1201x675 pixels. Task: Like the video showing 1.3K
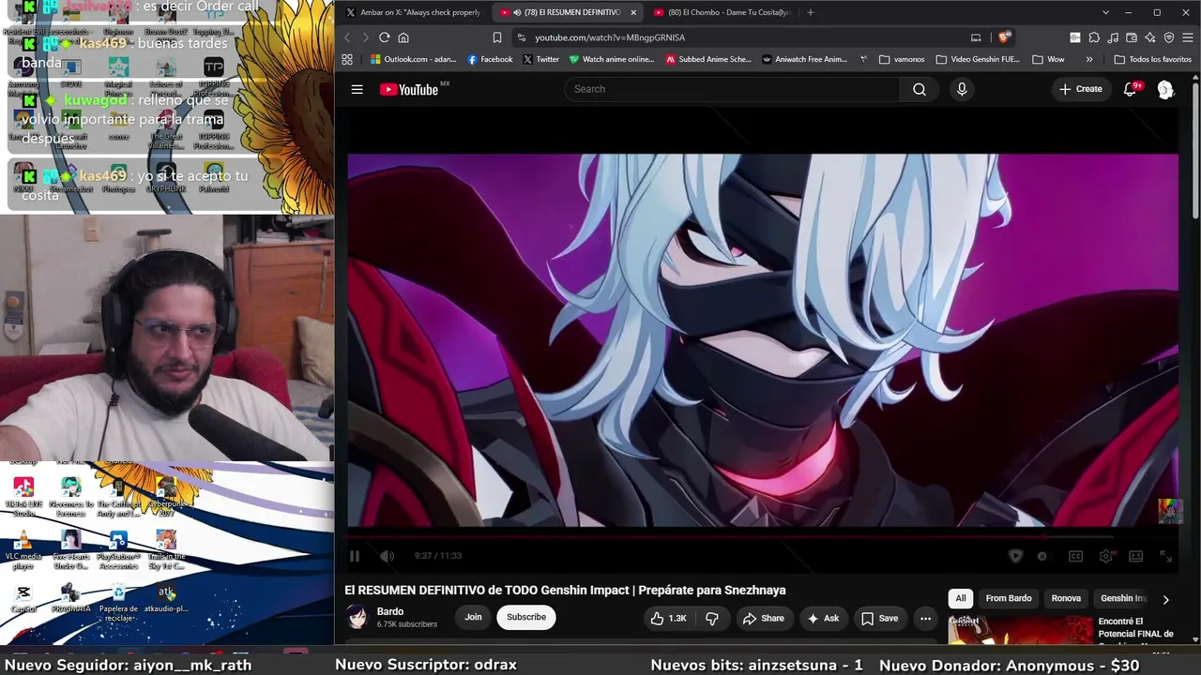coord(669,618)
